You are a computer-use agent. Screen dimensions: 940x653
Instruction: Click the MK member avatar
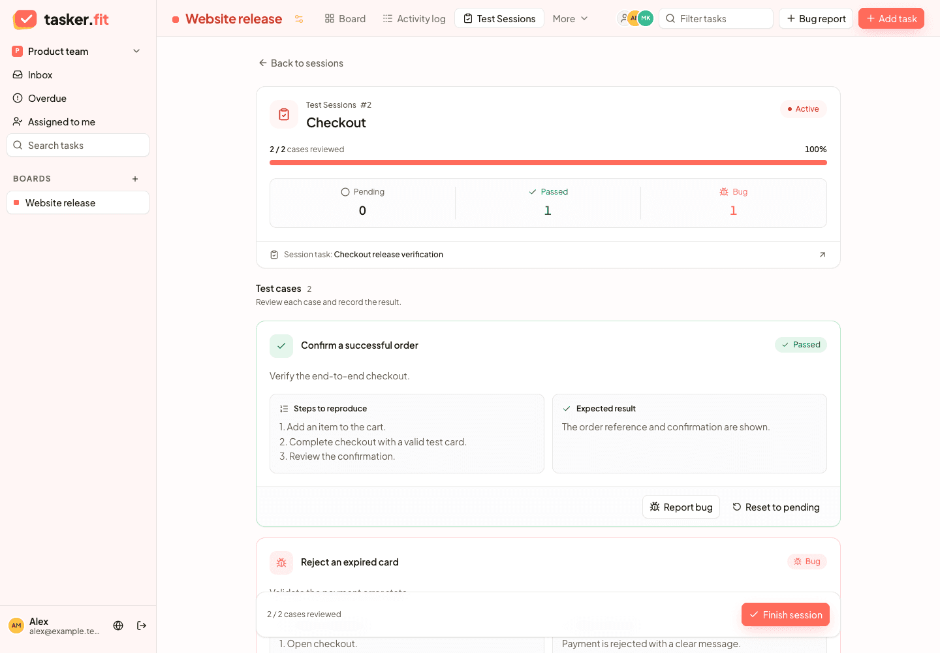646,18
